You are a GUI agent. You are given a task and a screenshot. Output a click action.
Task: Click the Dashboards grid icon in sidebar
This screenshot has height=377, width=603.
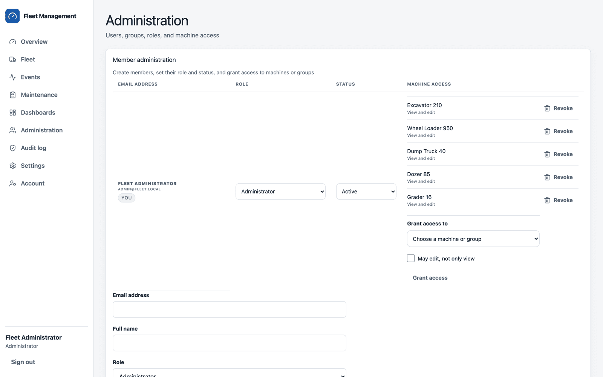13,113
